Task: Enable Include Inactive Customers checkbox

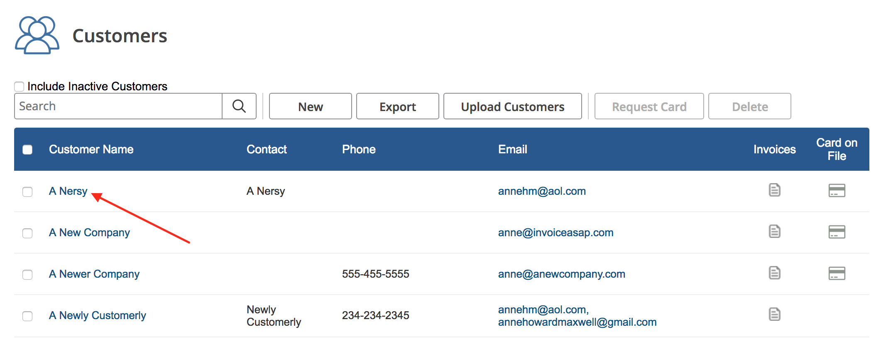Action: coord(19,87)
